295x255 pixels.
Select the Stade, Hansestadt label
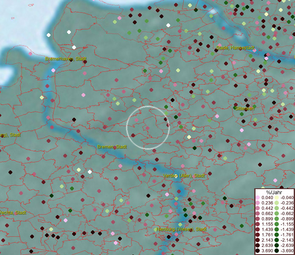point(235,48)
